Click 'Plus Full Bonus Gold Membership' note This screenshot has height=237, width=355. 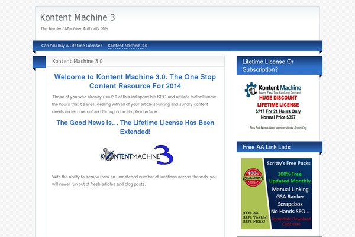(278, 128)
